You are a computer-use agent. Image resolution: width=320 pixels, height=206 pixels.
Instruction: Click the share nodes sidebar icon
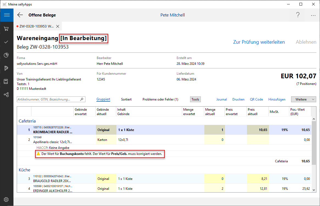point(7,94)
